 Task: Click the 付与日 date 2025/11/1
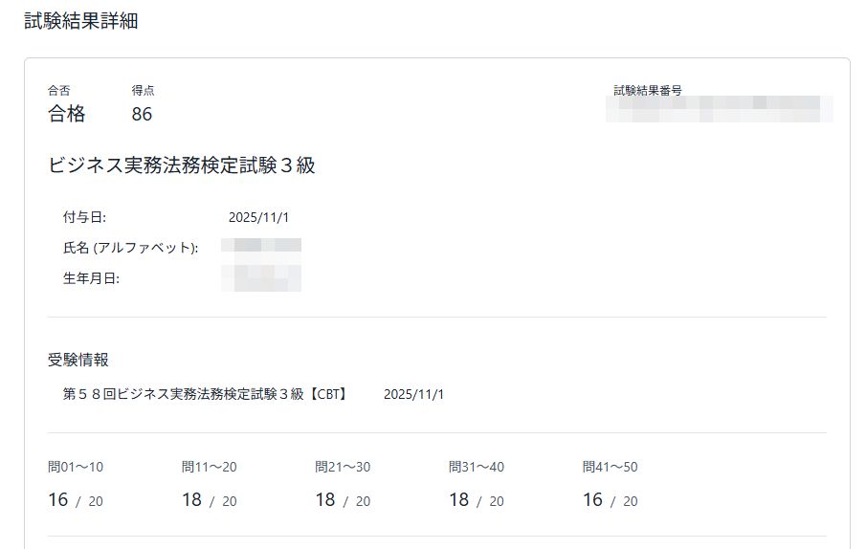click(259, 217)
